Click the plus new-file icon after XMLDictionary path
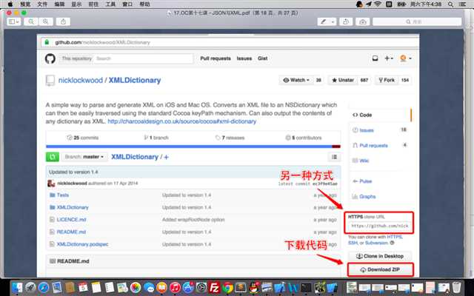474x296 pixels. 166,157
